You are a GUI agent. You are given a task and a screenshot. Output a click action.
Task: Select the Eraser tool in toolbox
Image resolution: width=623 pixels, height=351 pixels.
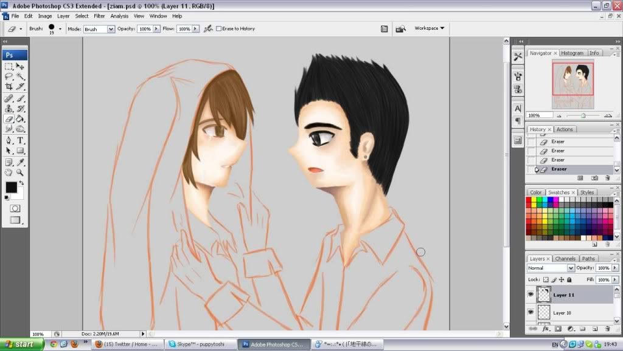coord(9,118)
